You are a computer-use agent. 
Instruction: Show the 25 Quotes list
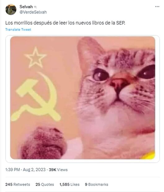coord(45,184)
